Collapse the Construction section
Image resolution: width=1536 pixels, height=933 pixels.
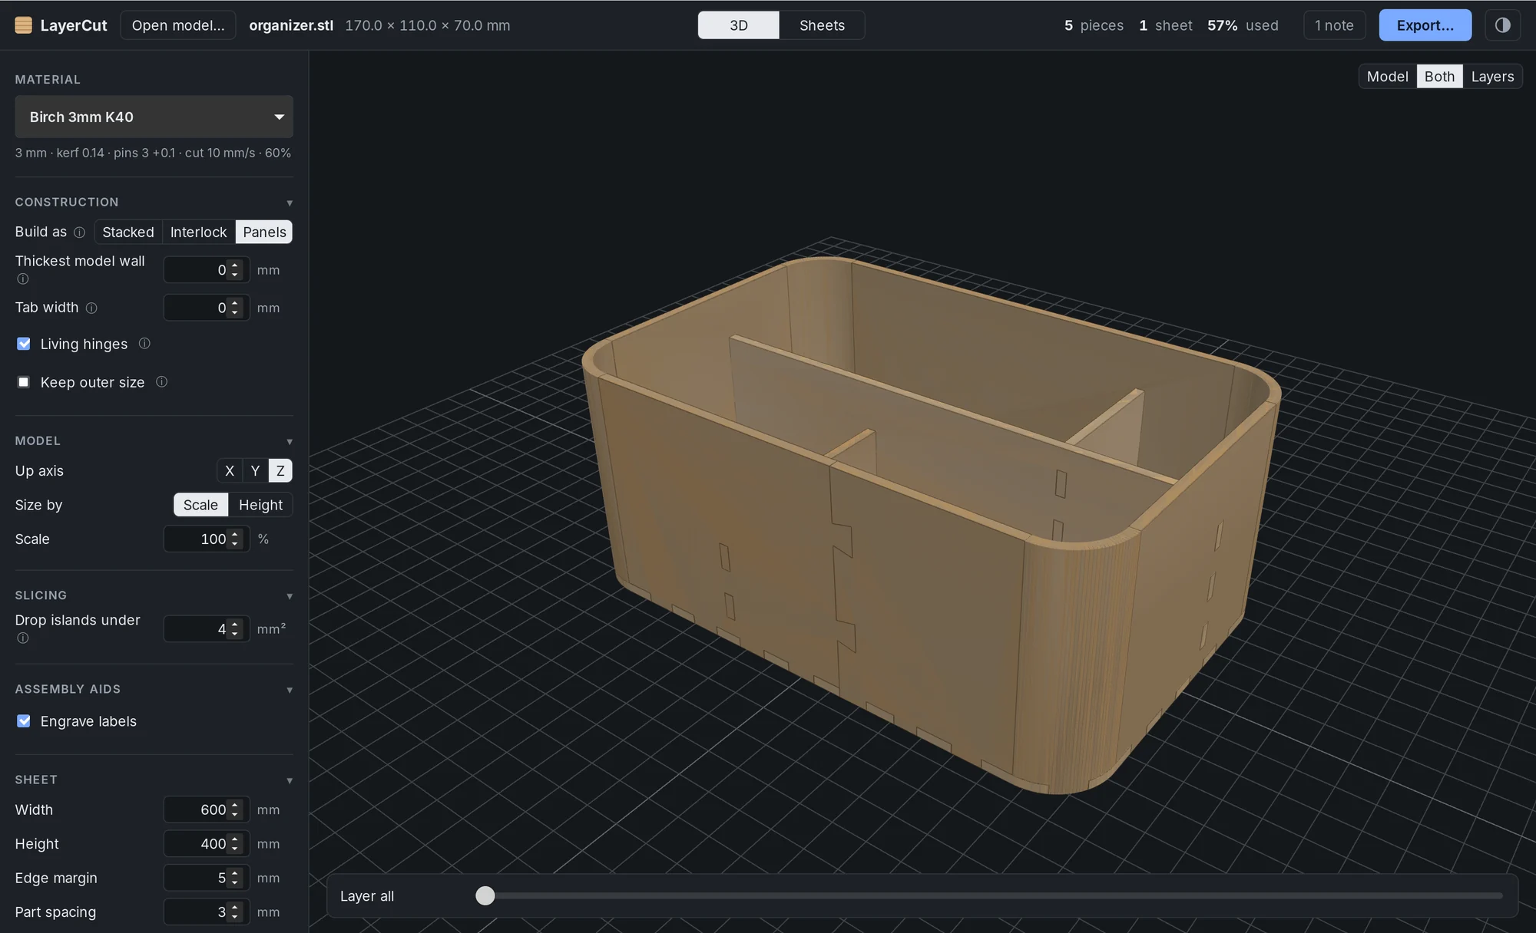coord(290,203)
